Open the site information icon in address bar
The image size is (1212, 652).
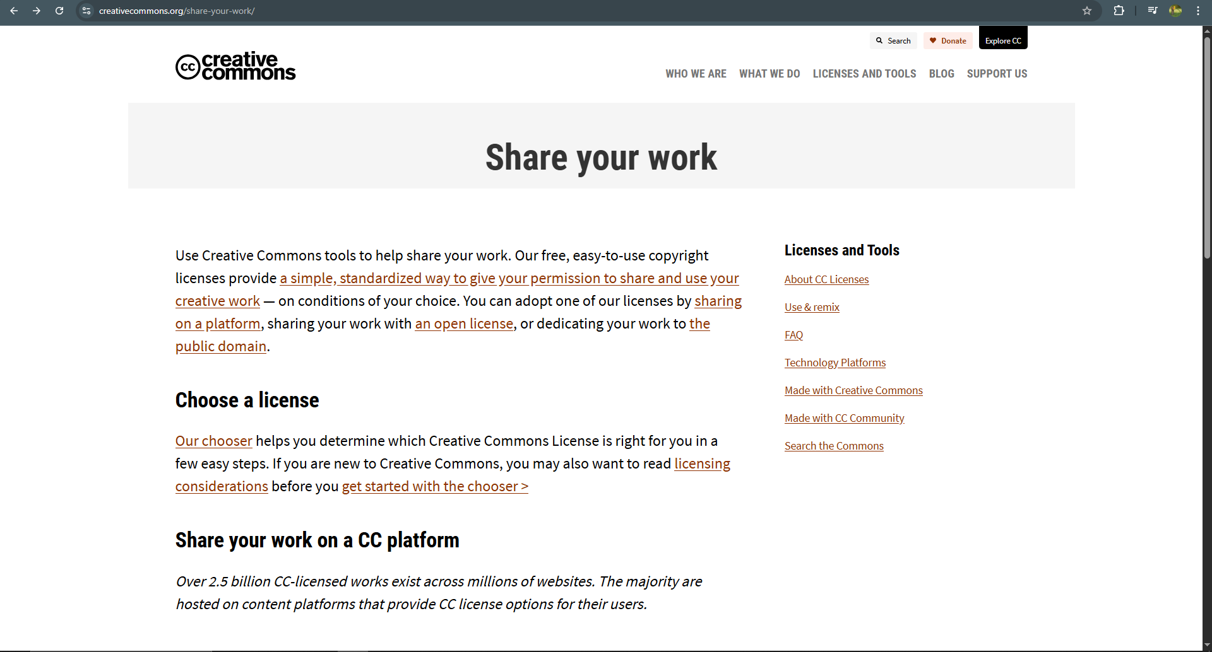coord(86,11)
